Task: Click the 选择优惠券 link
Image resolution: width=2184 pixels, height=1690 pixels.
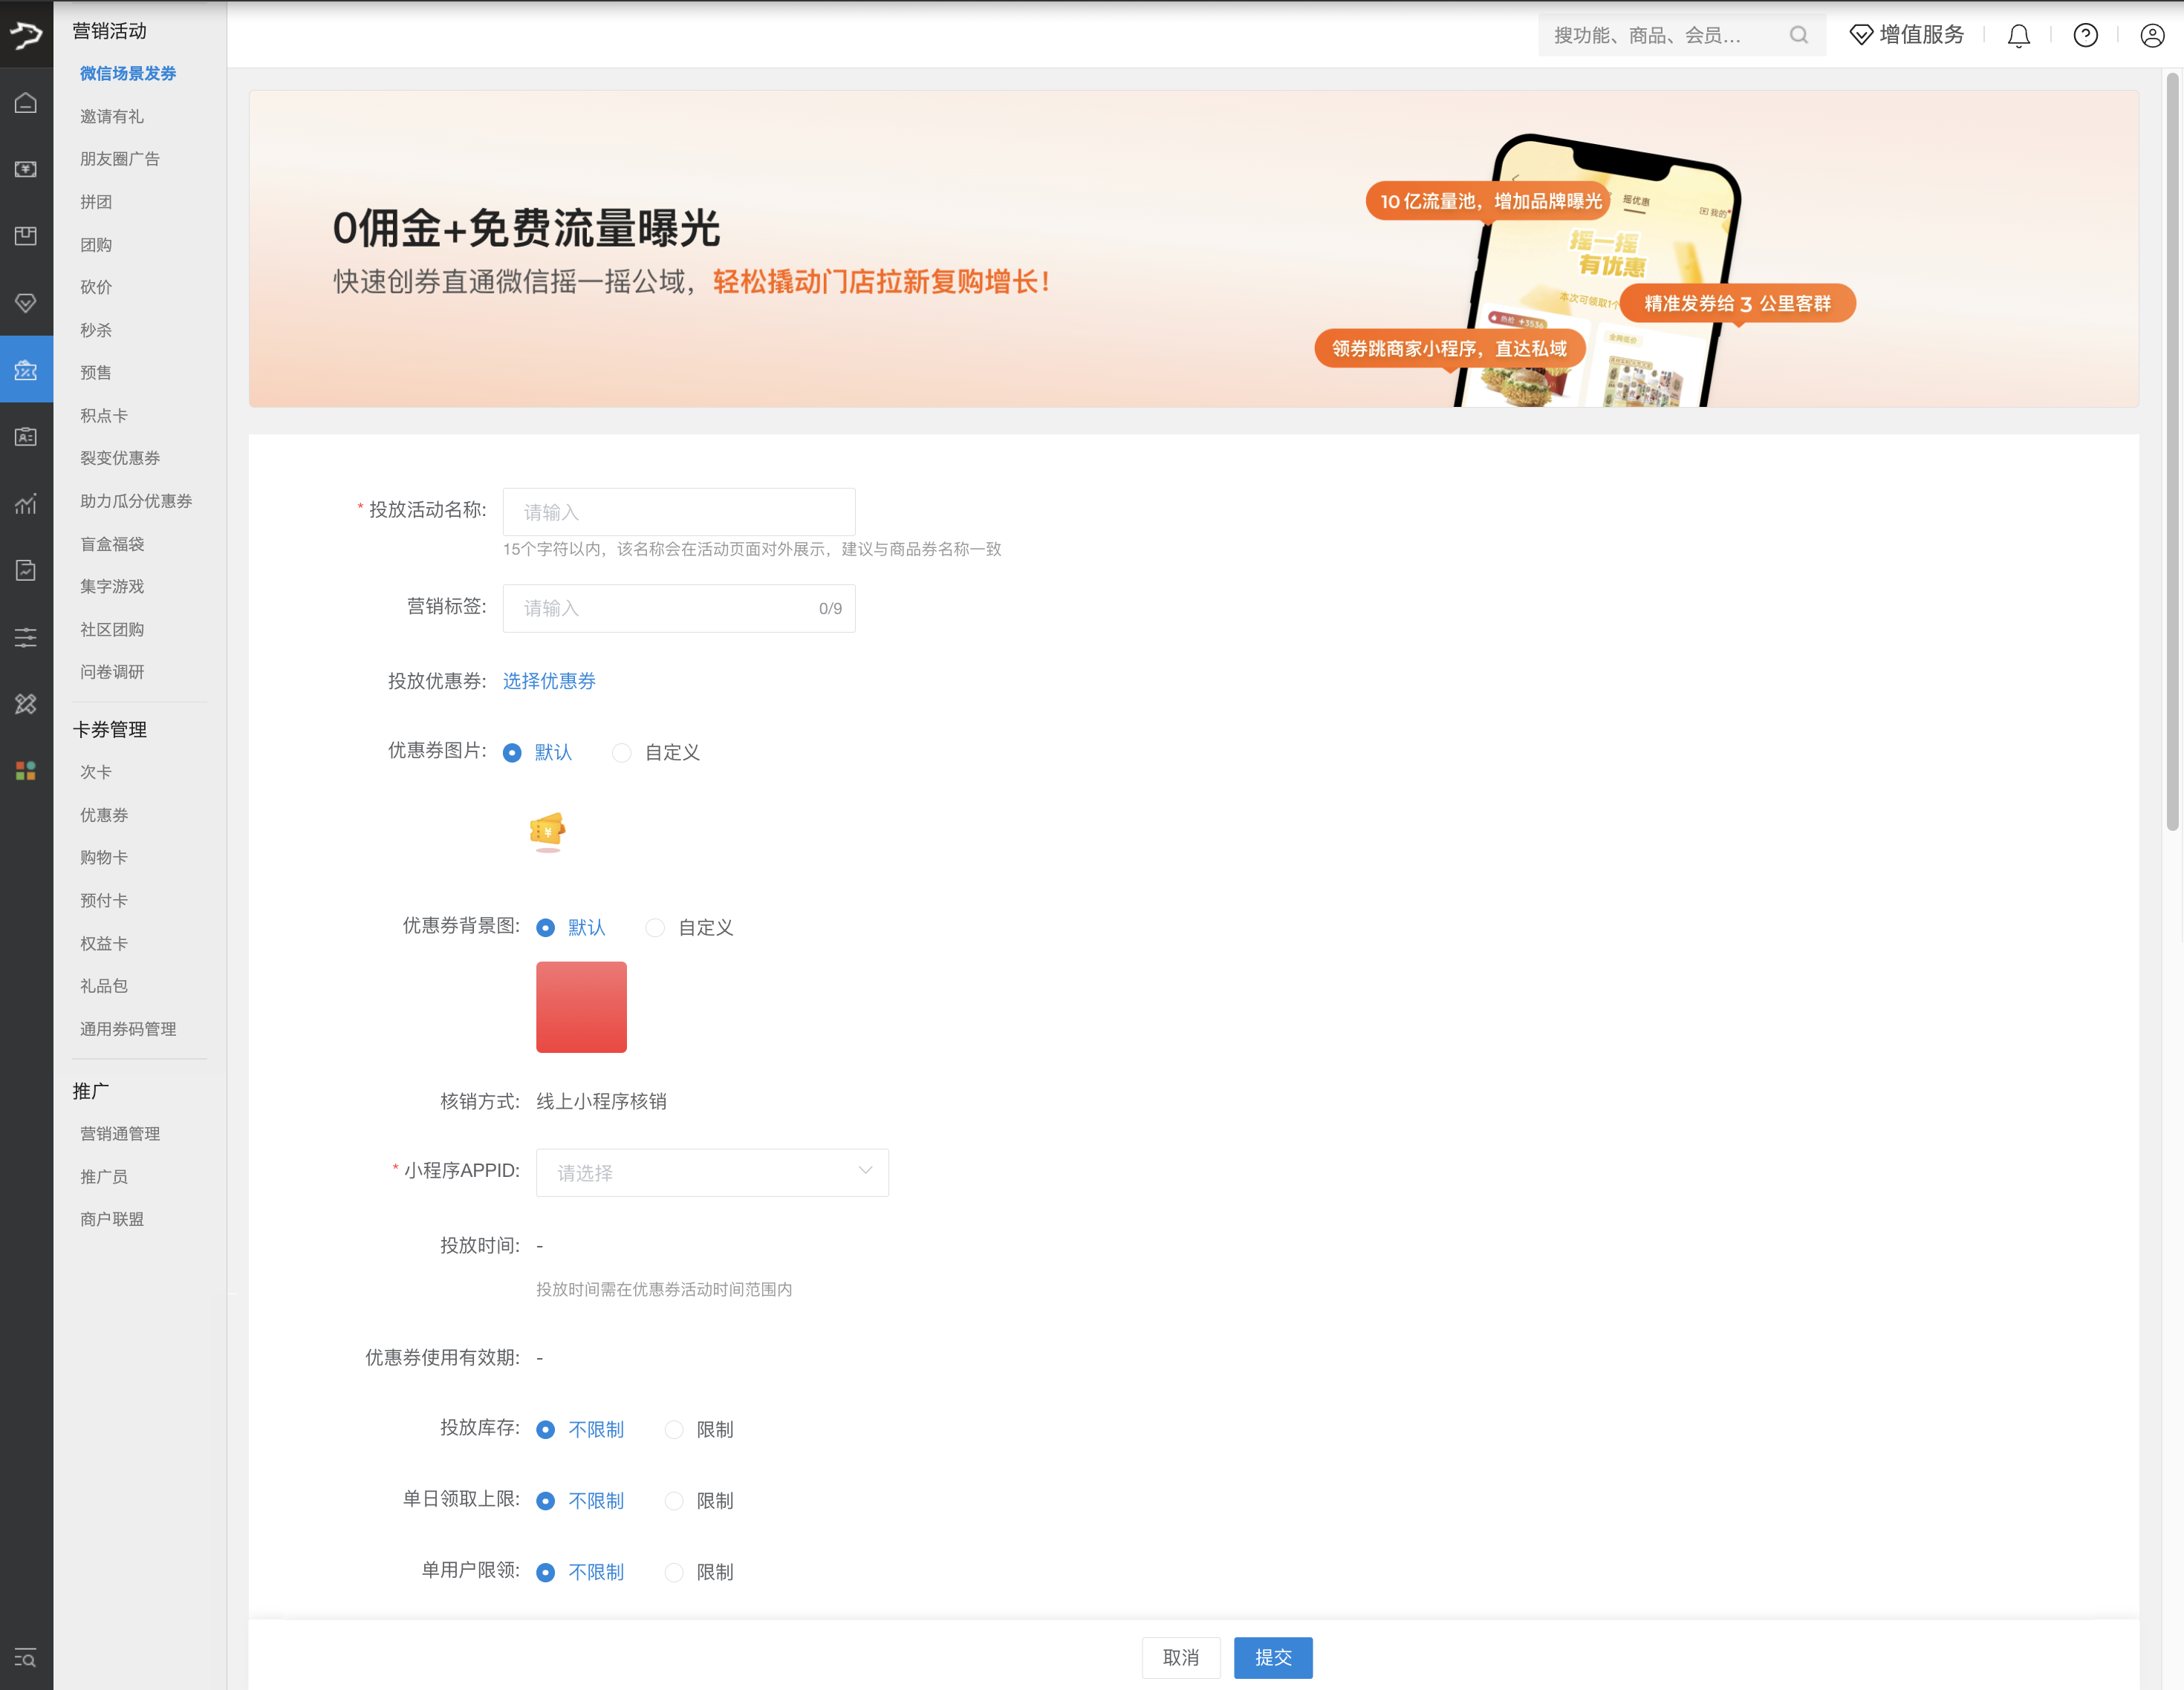Action: (549, 681)
